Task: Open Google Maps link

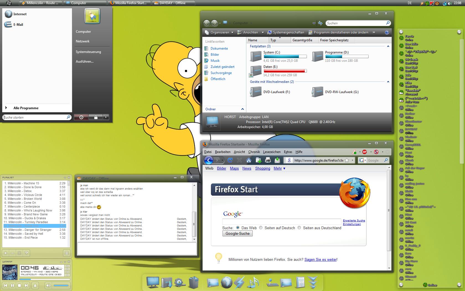Action: point(234,168)
